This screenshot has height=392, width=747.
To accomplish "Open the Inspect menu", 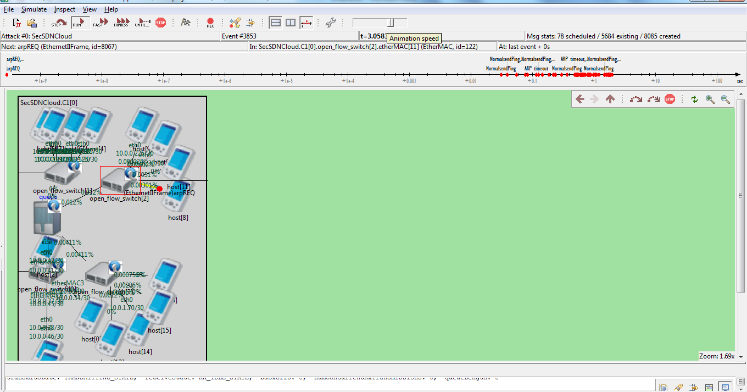I will (x=65, y=9).
